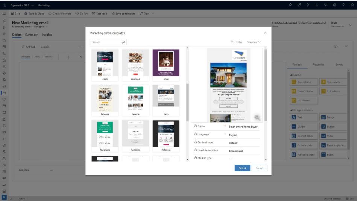Switch to the Summary tab
Viewport: 357px width, 201px height.
[32, 35]
